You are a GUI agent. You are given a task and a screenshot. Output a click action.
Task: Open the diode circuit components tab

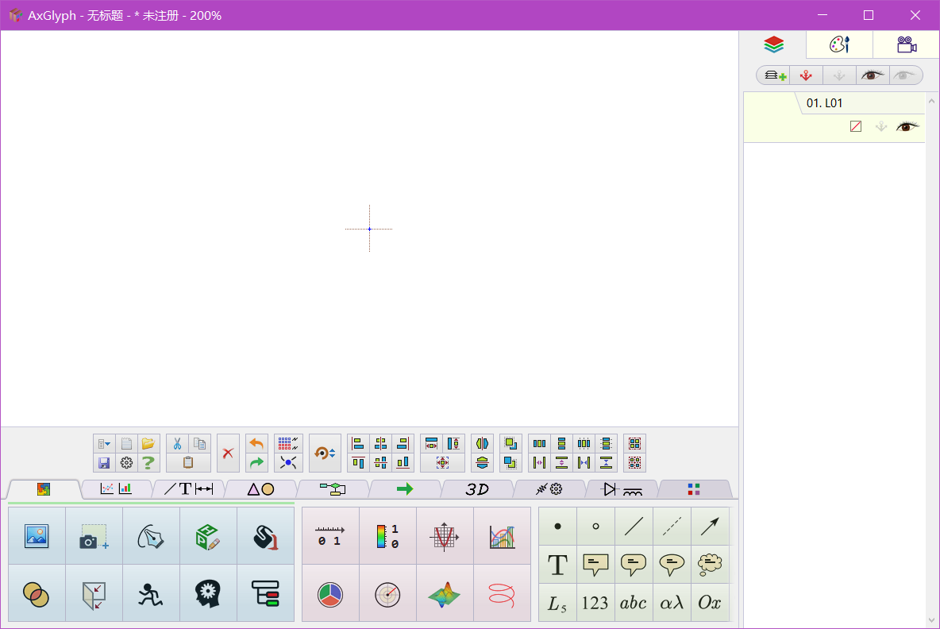click(622, 489)
